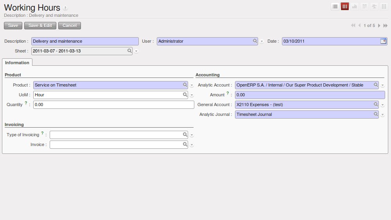This screenshot has height=220, width=391.
Task: Click into the Quantity input field
Action: click(x=113, y=105)
